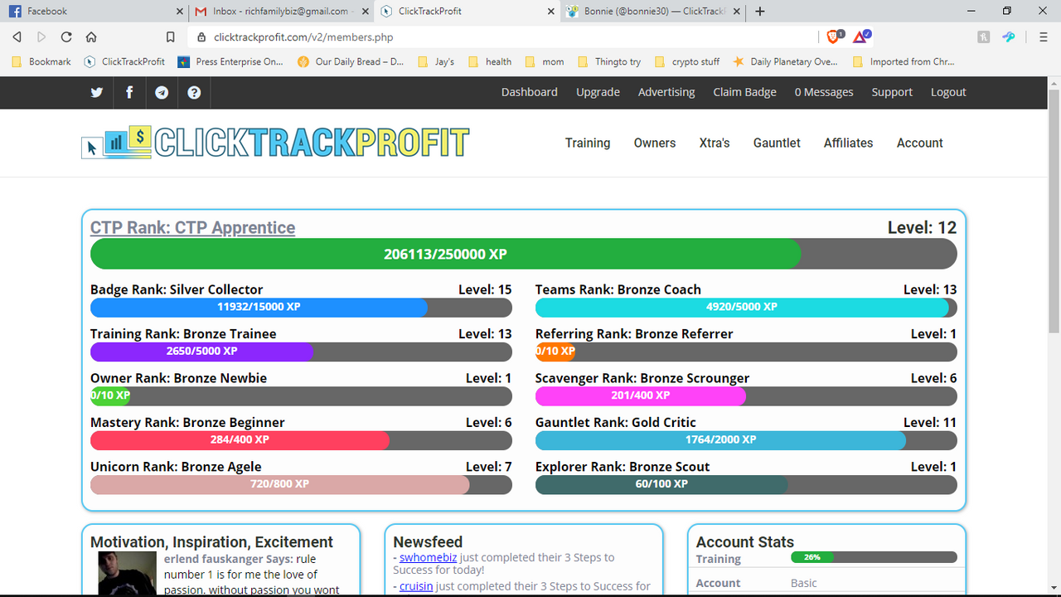Open Daily Planetary Overview bookmark
Viewport: 1061px width, 597px height.
pyautogui.click(x=785, y=61)
